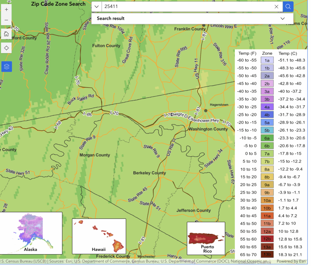Find my current location on map
Image resolution: width=311 pixels, height=266 pixels.
pyautogui.click(x=6, y=48)
